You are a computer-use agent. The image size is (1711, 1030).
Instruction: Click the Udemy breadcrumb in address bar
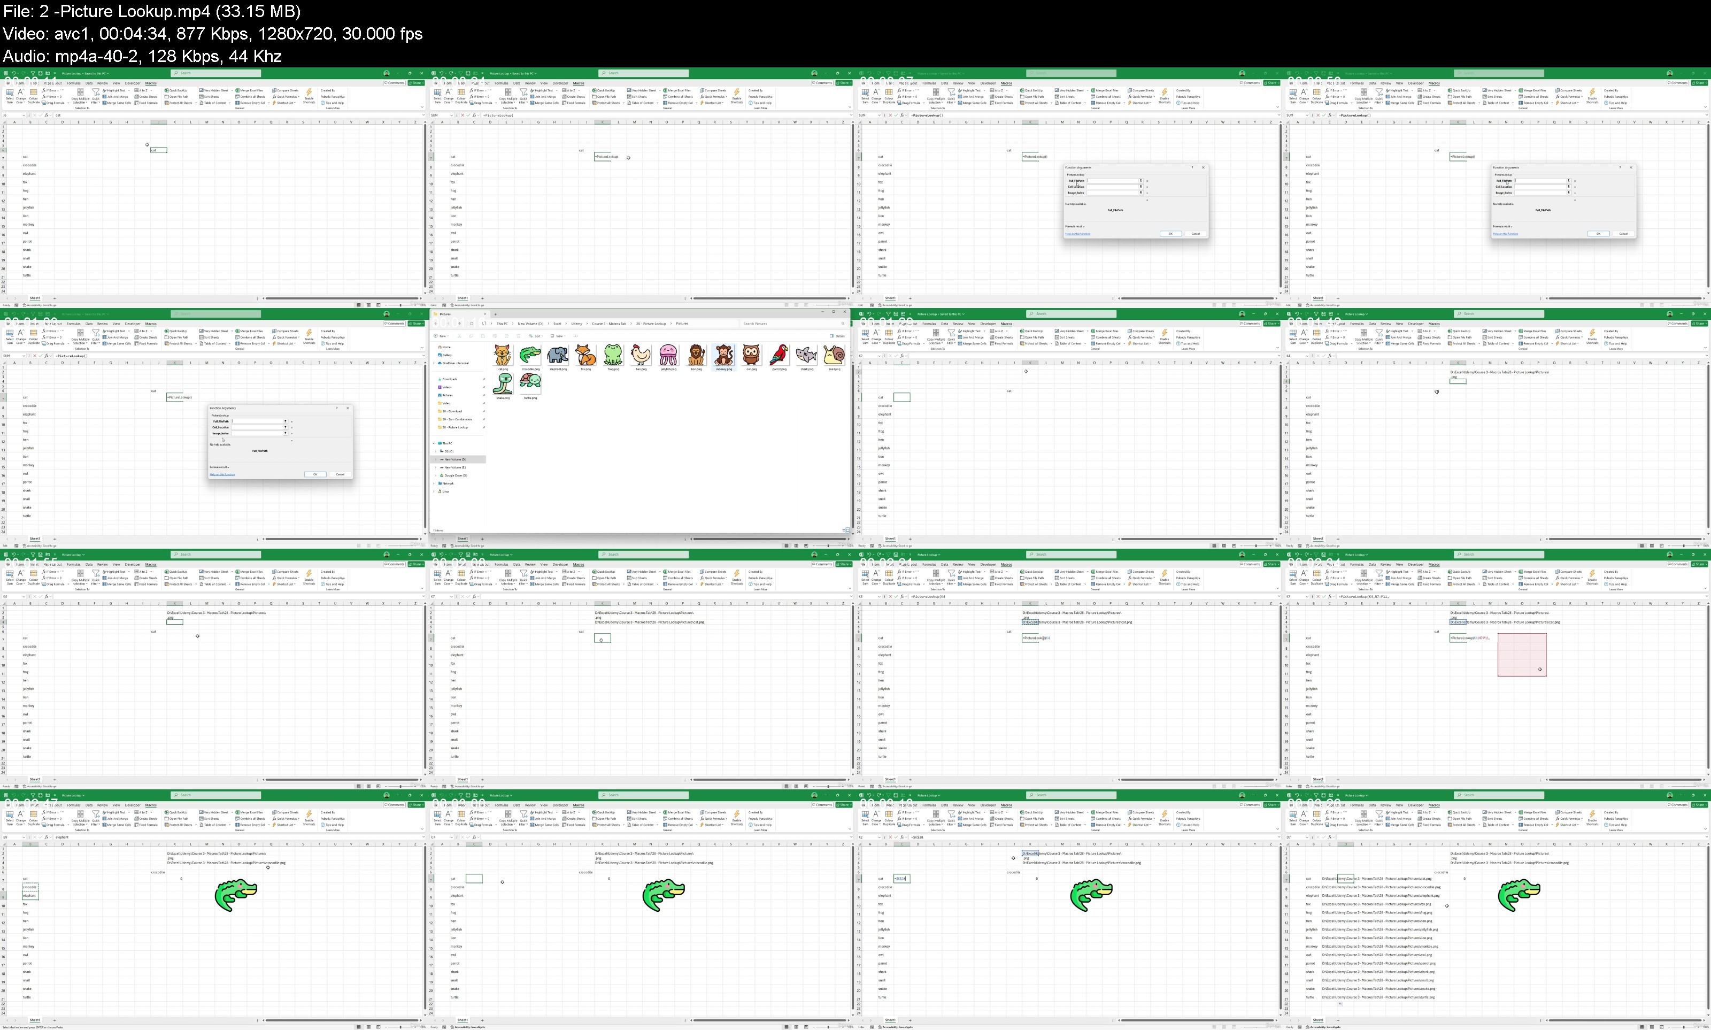pyautogui.click(x=577, y=324)
